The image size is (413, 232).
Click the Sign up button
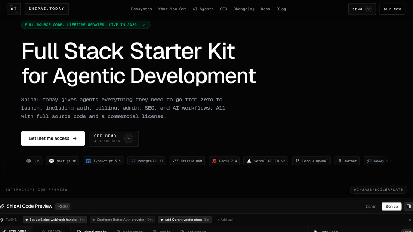pyautogui.click(x=391, y=206)
